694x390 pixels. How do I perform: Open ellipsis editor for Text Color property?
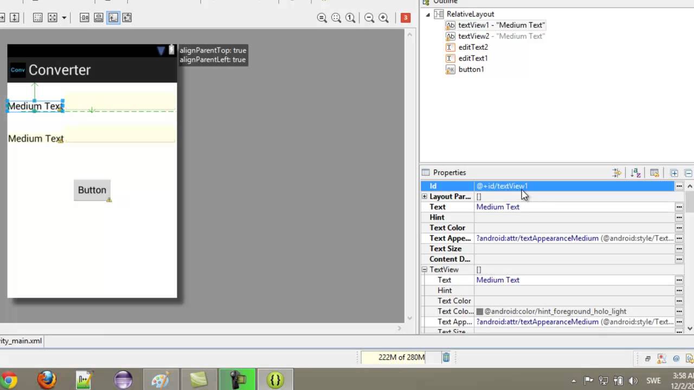[x=679, y=228]
